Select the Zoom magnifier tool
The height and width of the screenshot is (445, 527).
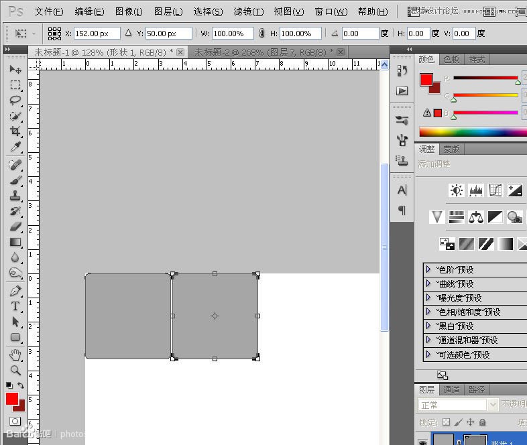point(15,369)
